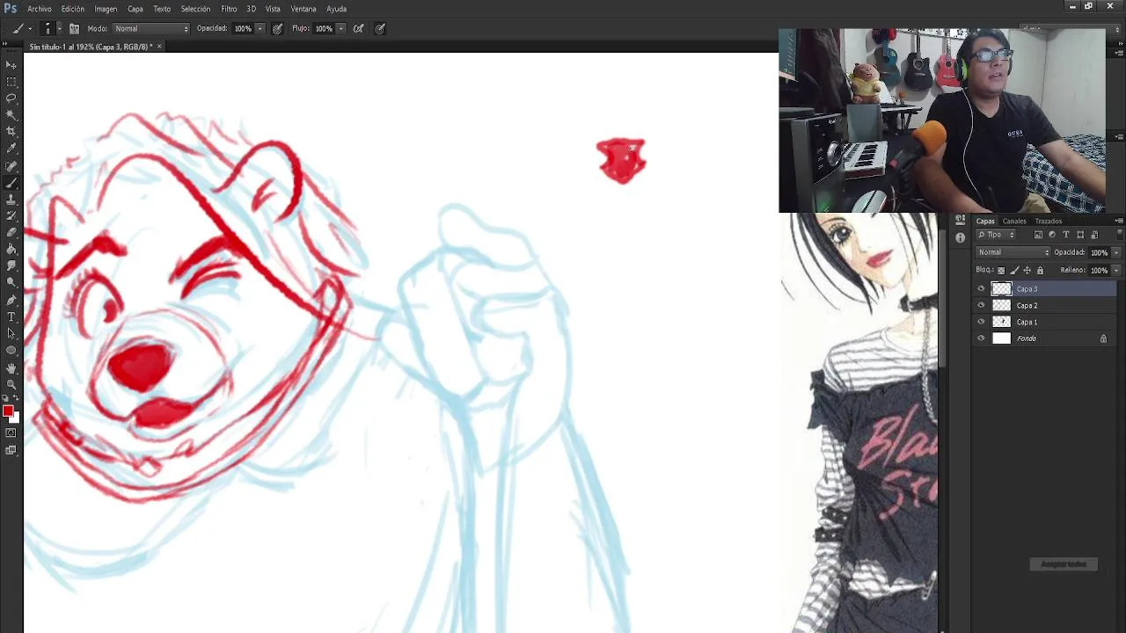The width and height of the screenshot is (1126, 633).
Task: Open the brush Modo dropdown
Action: click(150, 28)
